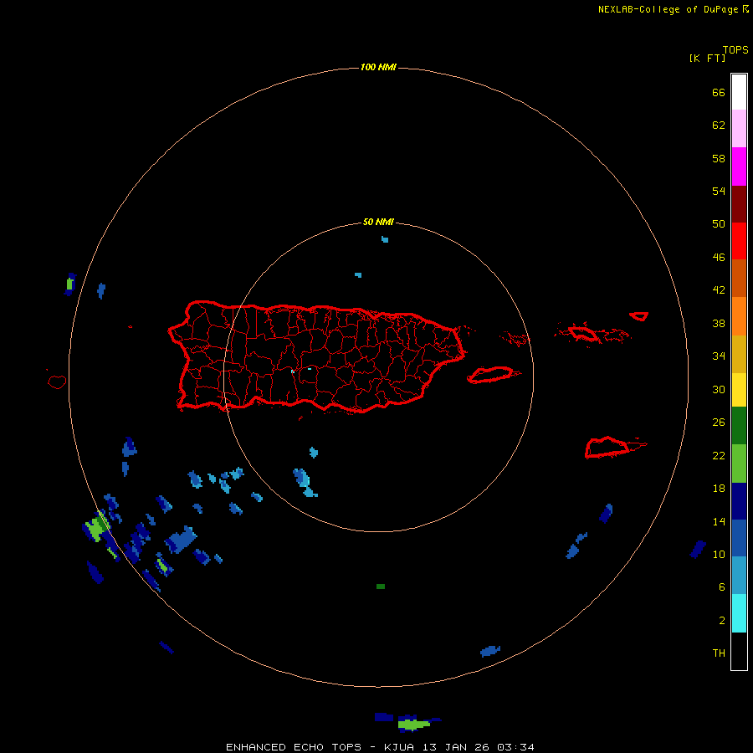753x753 pixels.
Task: Click the small dark green echo south of Puerto Rico
Action: point(381,587)
